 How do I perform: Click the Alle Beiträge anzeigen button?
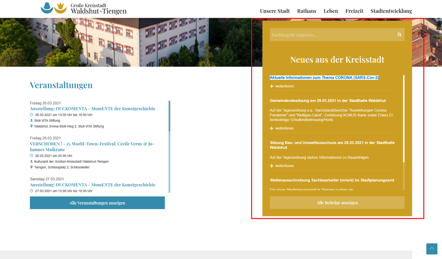click(x=337, y=203)
